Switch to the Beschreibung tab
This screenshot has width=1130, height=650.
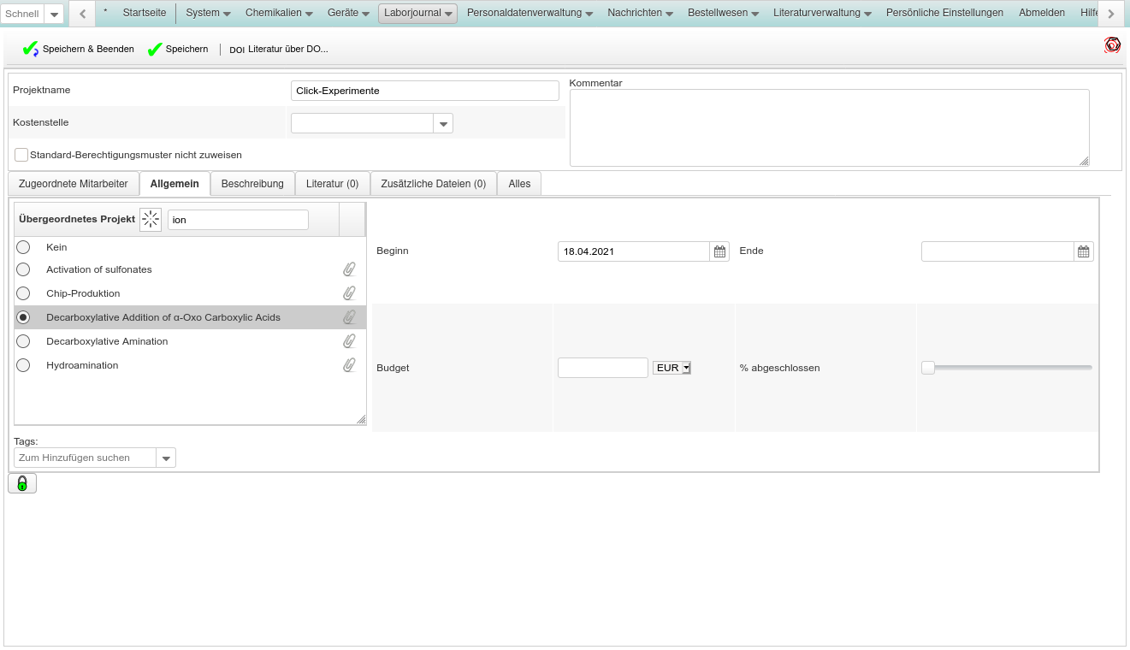252,184
